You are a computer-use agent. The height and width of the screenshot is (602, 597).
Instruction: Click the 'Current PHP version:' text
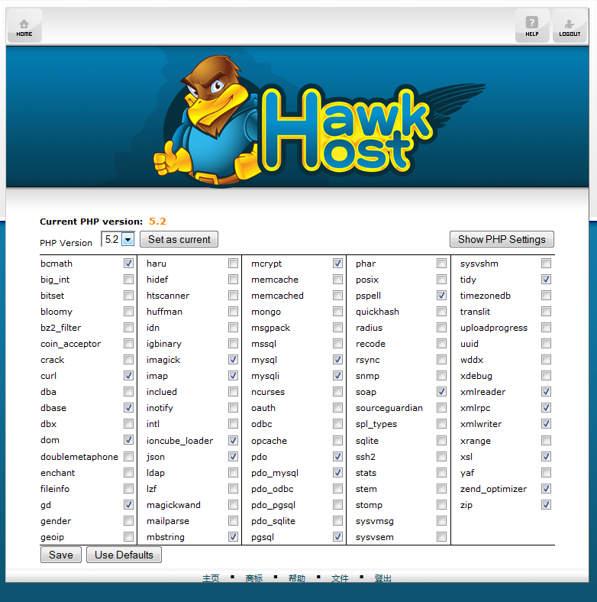[x=92, y=222]
